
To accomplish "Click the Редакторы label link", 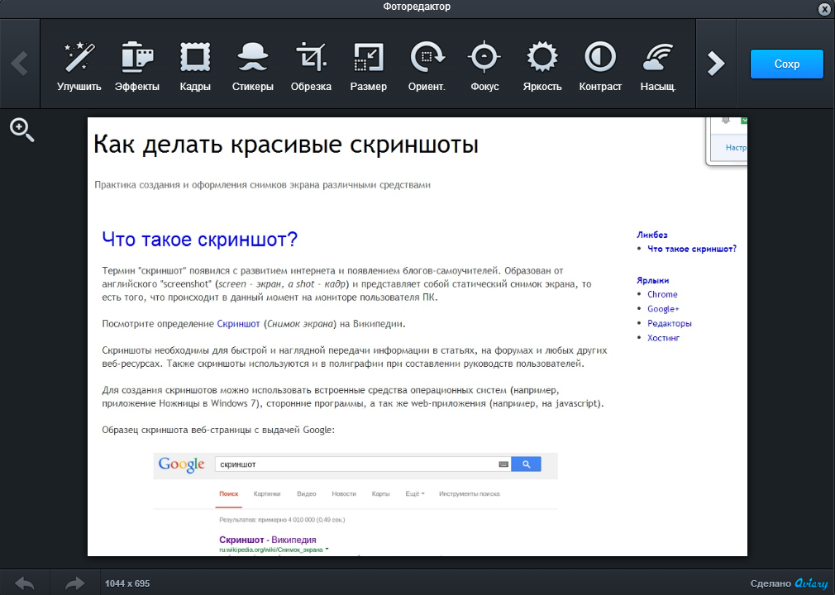I will click(x=670, y=323).
